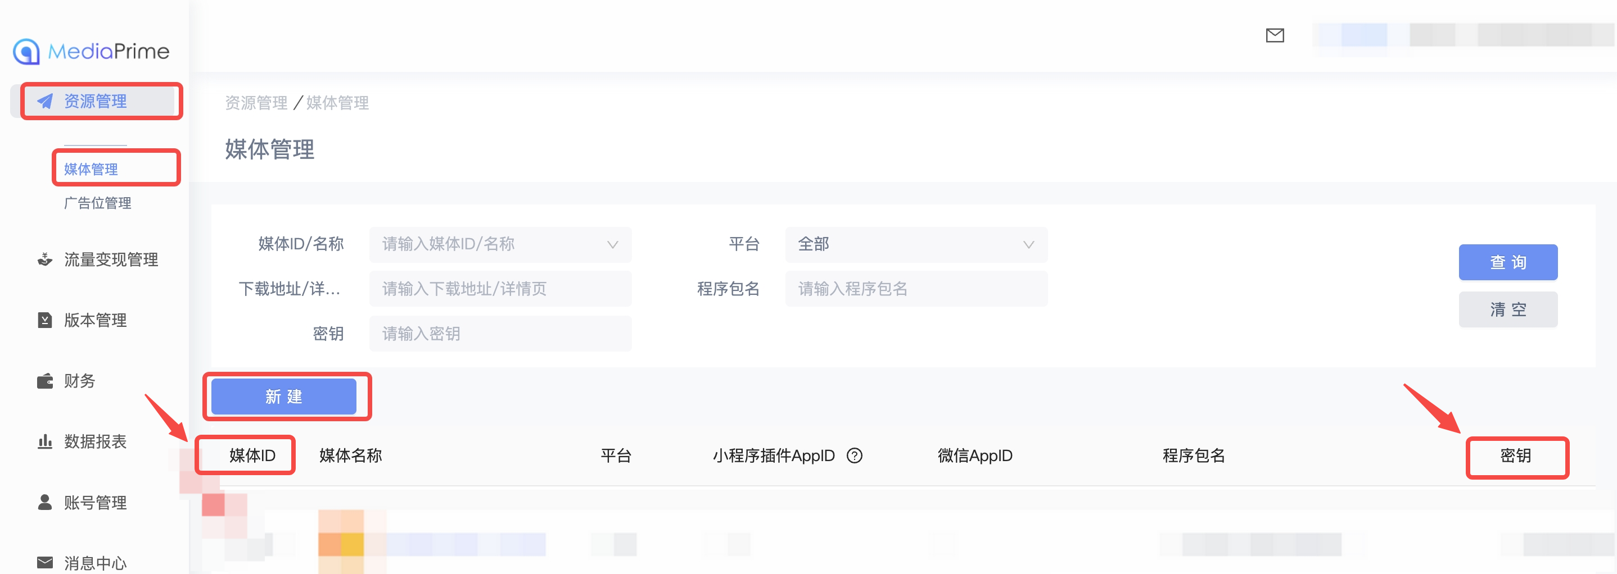Click the 微信AppID column header

pos(975,455)
